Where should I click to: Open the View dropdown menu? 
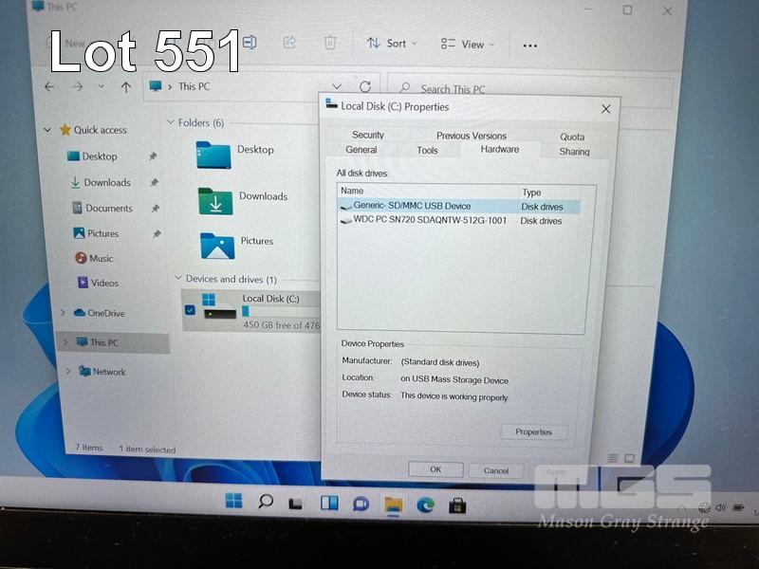pos(463,45)
